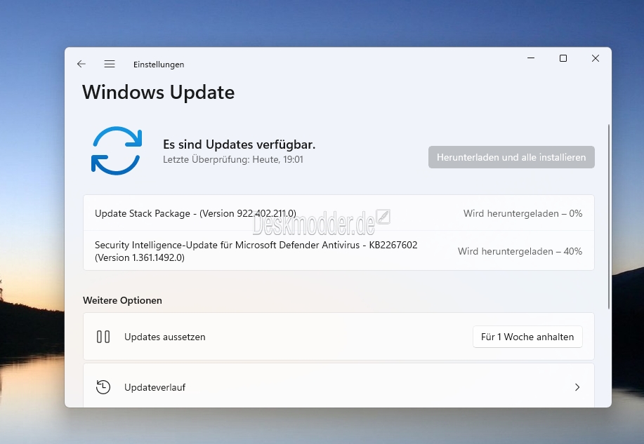Pause updates with Für 1 Woche anhalten

pyautogui.click(x=527, y=337)
